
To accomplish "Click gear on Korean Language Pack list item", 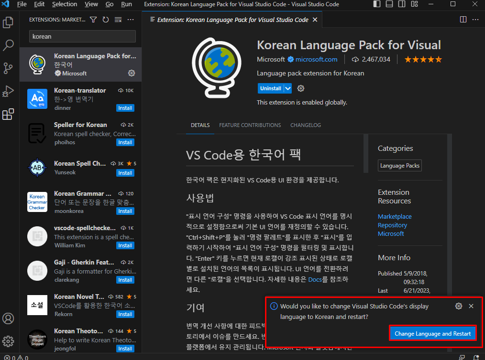I will (x=132, y=73).
